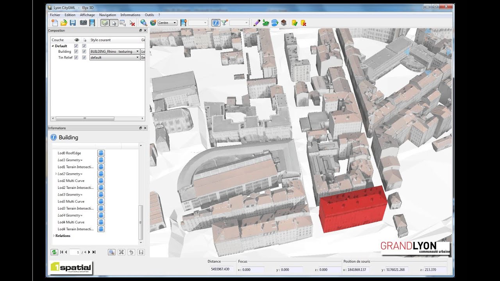Image resolution: width=500 pixels, height=281 pixels.
Task: Toggle visibility checkbox for Building layer
Action: (76, 52)
